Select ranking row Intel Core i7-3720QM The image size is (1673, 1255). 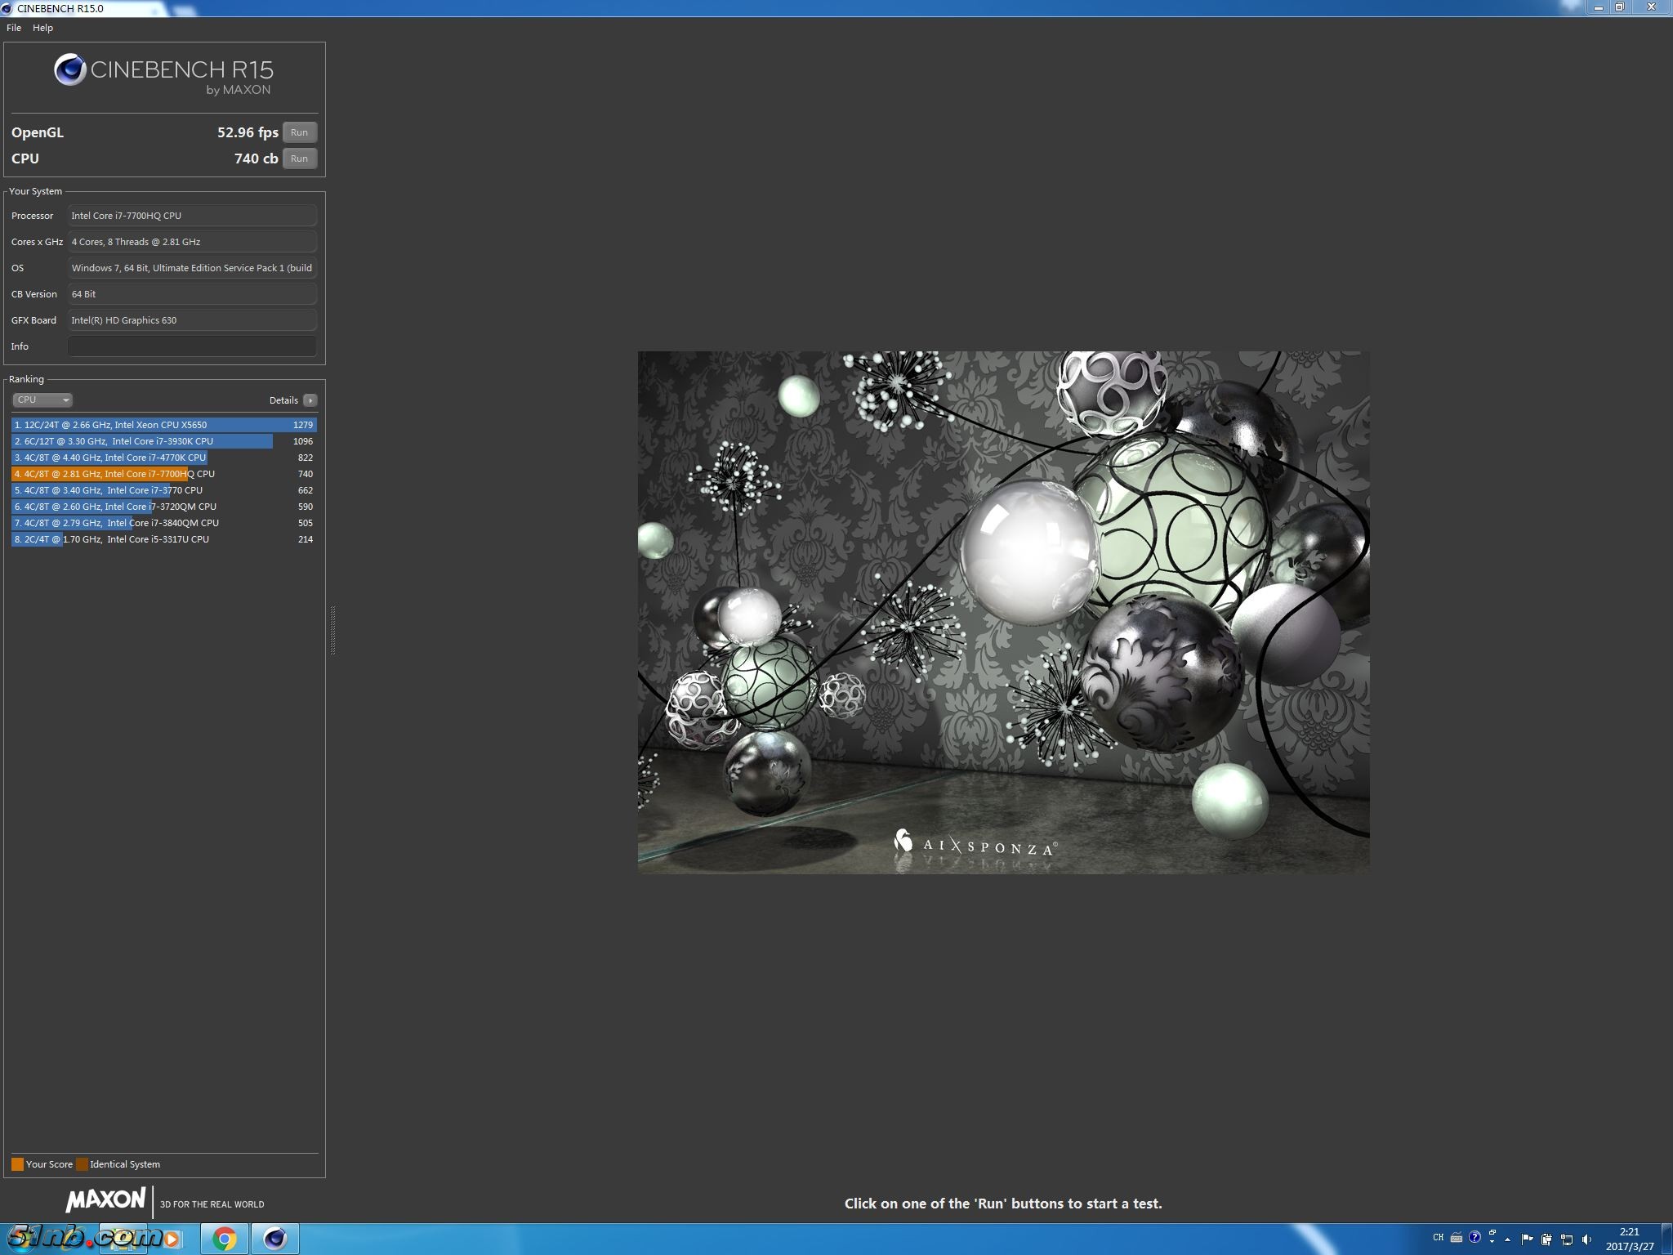coord(164,507)
